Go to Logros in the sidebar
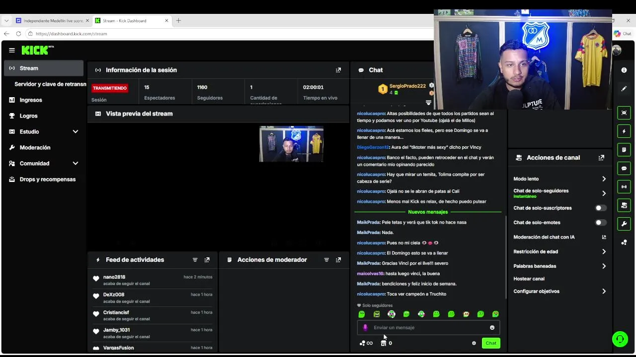 click(44, 116)
